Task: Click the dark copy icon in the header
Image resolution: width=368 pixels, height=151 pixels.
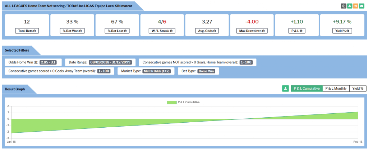Action: [x=344, y=6]
